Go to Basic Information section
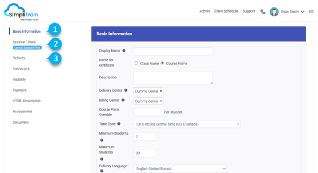This screenshot has height=173, width=318. 27,31
